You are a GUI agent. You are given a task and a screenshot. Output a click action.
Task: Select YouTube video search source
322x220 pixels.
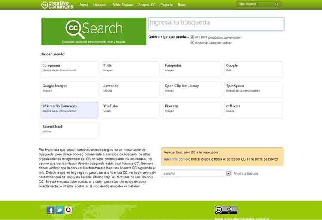[x=131, y=110]
